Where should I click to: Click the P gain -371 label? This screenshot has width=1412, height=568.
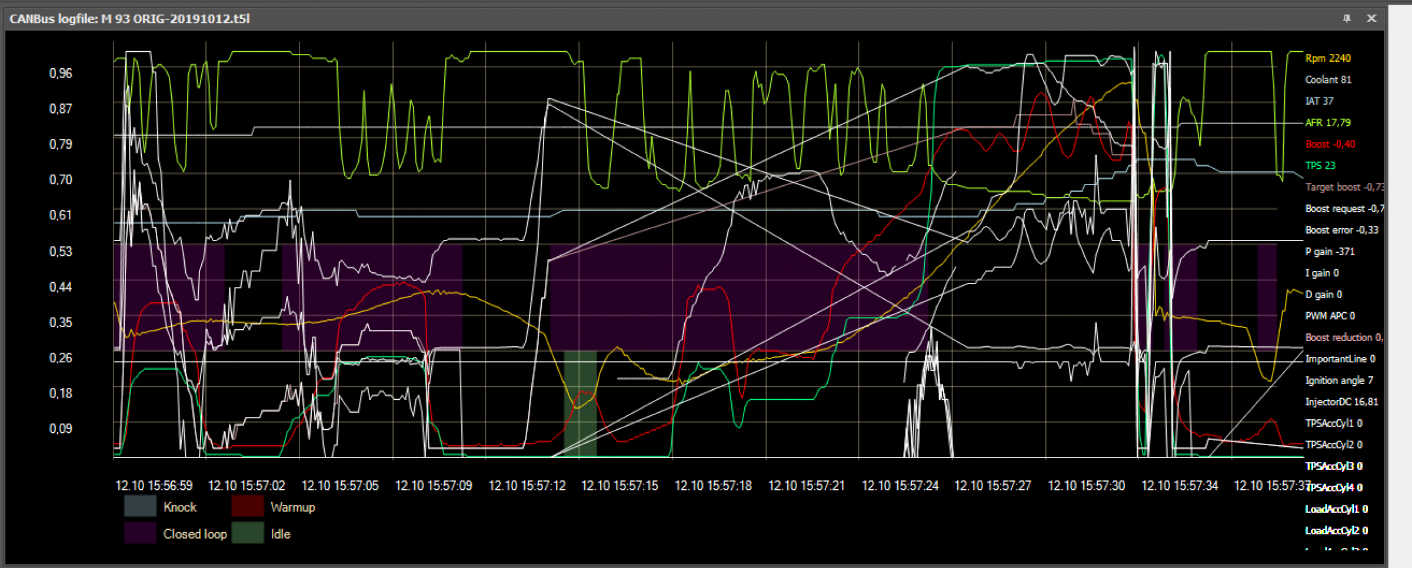[x=1330, y=252]
